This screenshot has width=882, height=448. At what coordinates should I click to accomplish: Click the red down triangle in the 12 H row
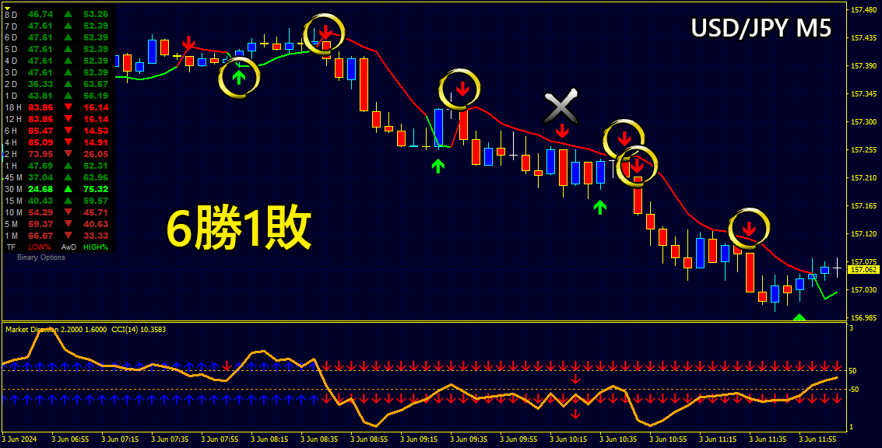pos(68,119)
